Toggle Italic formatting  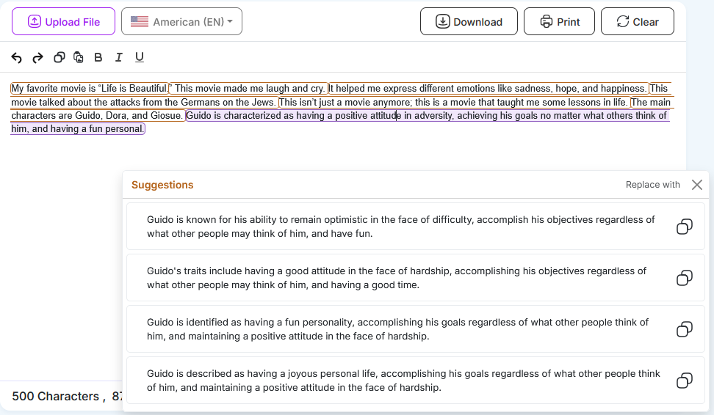pos(118,57)
